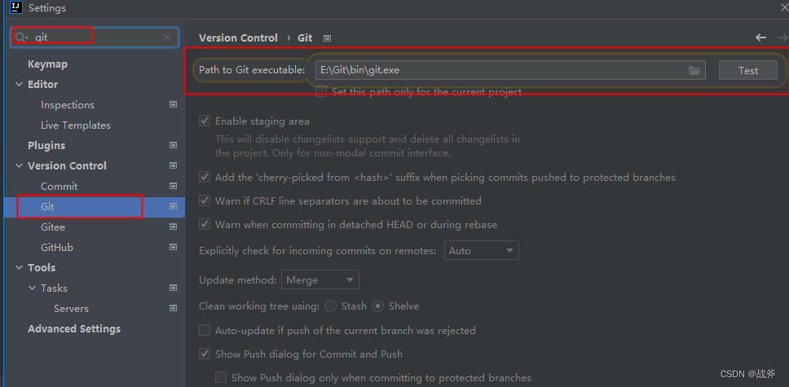Click the folder browse icon in Git path field
This screenshot has height=387, width=789.
[694, 71]
